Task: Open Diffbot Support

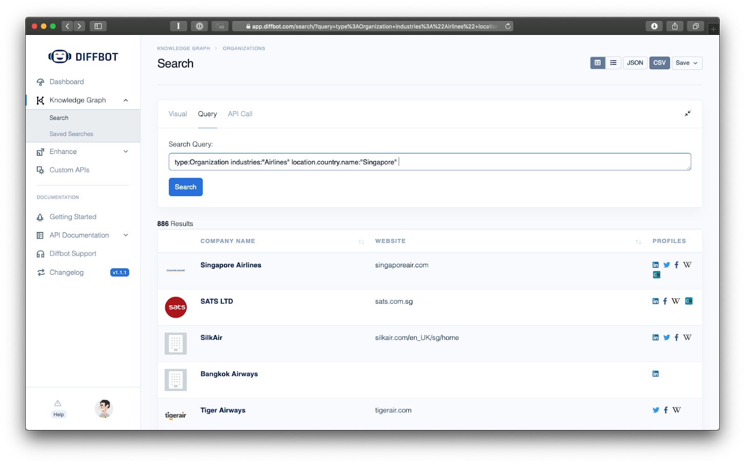Action: (x=73, y=254)
